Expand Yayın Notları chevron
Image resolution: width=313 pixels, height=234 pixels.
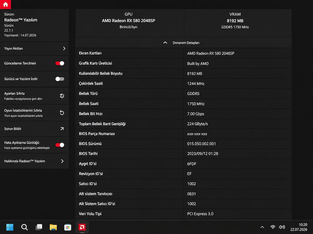pos(64,48)
